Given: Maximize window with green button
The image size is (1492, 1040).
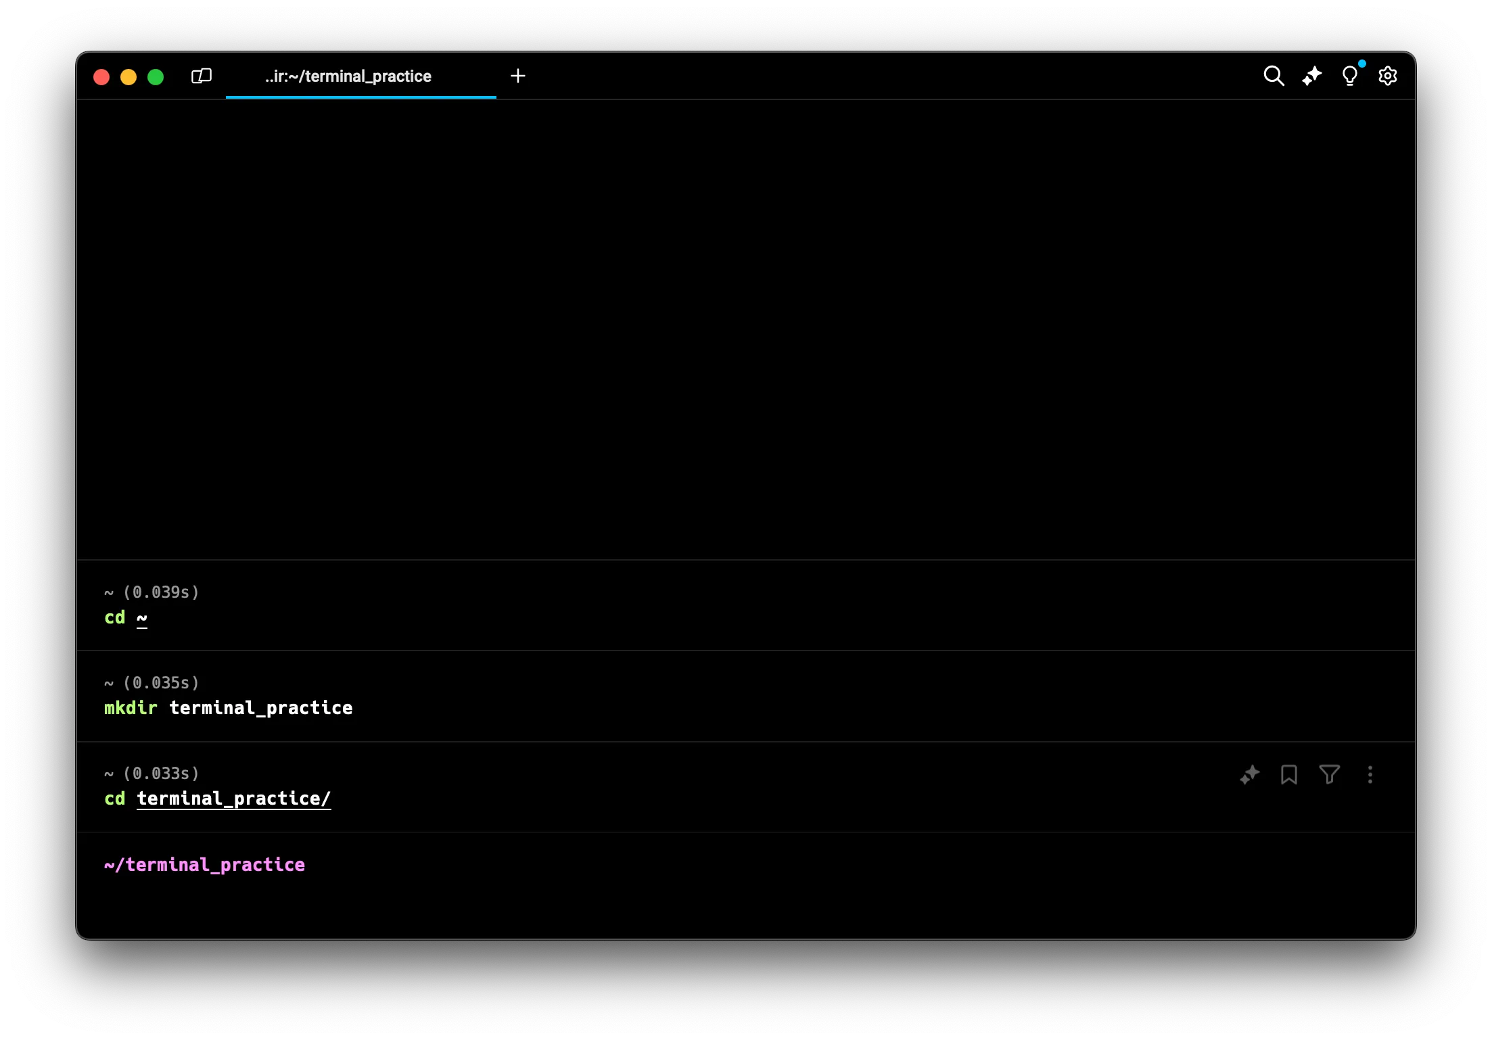Looking at the screenshot, I should pyautogui.click(x=156, y=77).
